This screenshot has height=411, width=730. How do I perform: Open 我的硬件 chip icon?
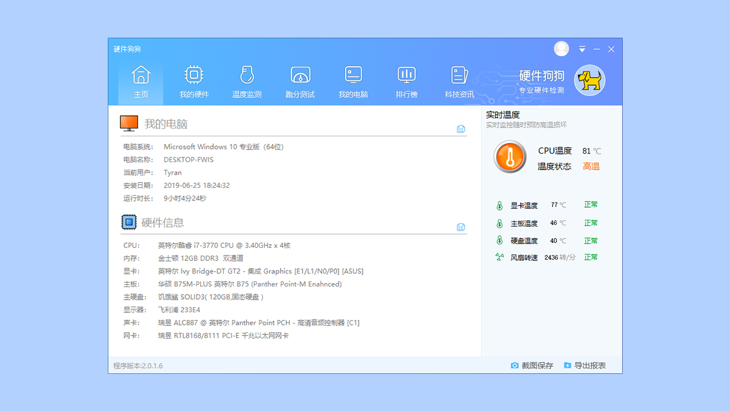[x=194, y=75]
